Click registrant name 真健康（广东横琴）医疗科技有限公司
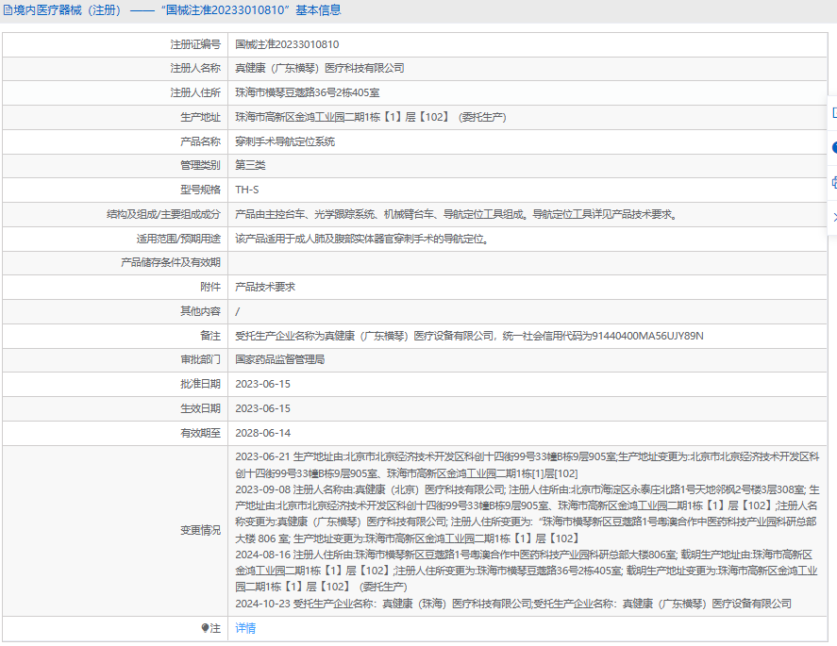 (319, 68)
